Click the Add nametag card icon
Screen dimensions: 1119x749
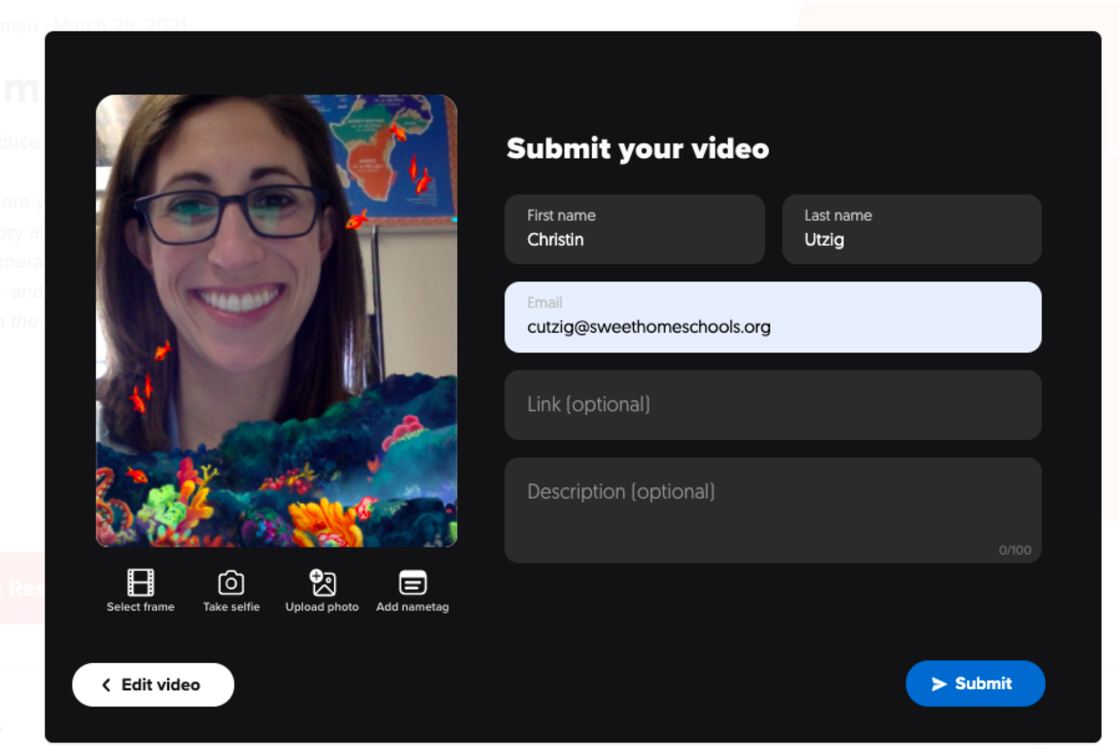click(413, 582)
